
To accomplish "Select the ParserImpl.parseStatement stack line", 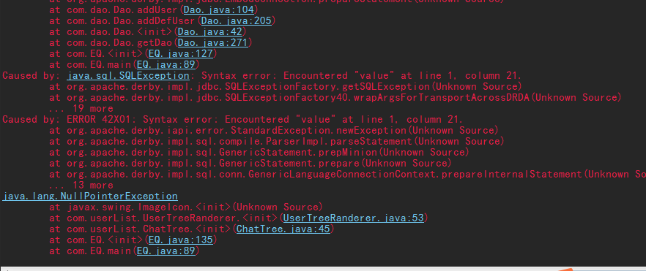I will 277,141.
